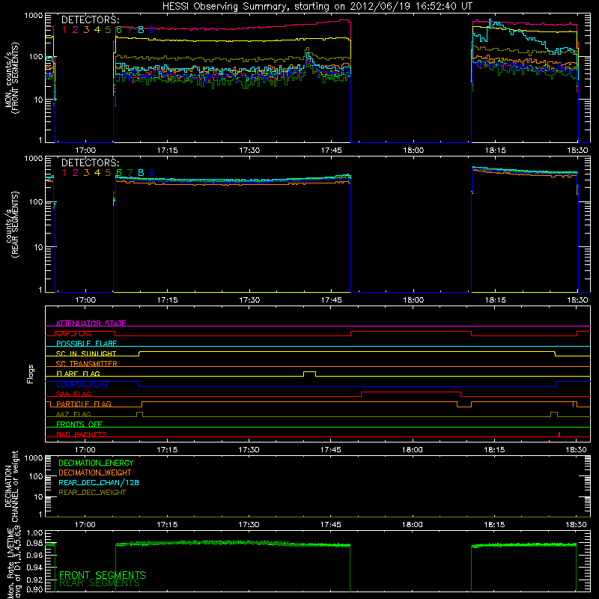This screenshot has height=599, width=599.
Task: Select detector 3 legend number in rear segments plot
Action: [x=86, y=173]
